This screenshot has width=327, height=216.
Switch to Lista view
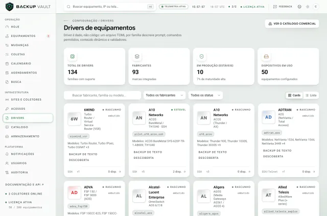(x=311, y=95)
